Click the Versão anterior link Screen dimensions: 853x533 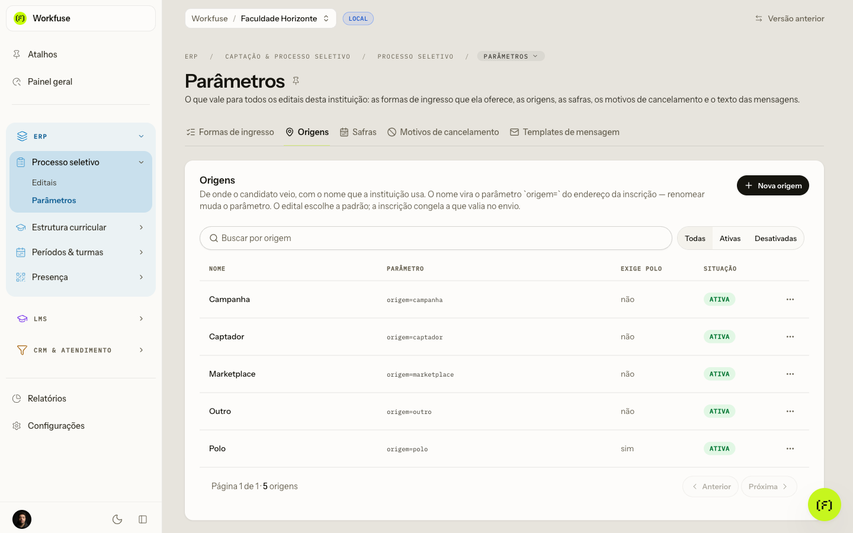pos(790,18)
